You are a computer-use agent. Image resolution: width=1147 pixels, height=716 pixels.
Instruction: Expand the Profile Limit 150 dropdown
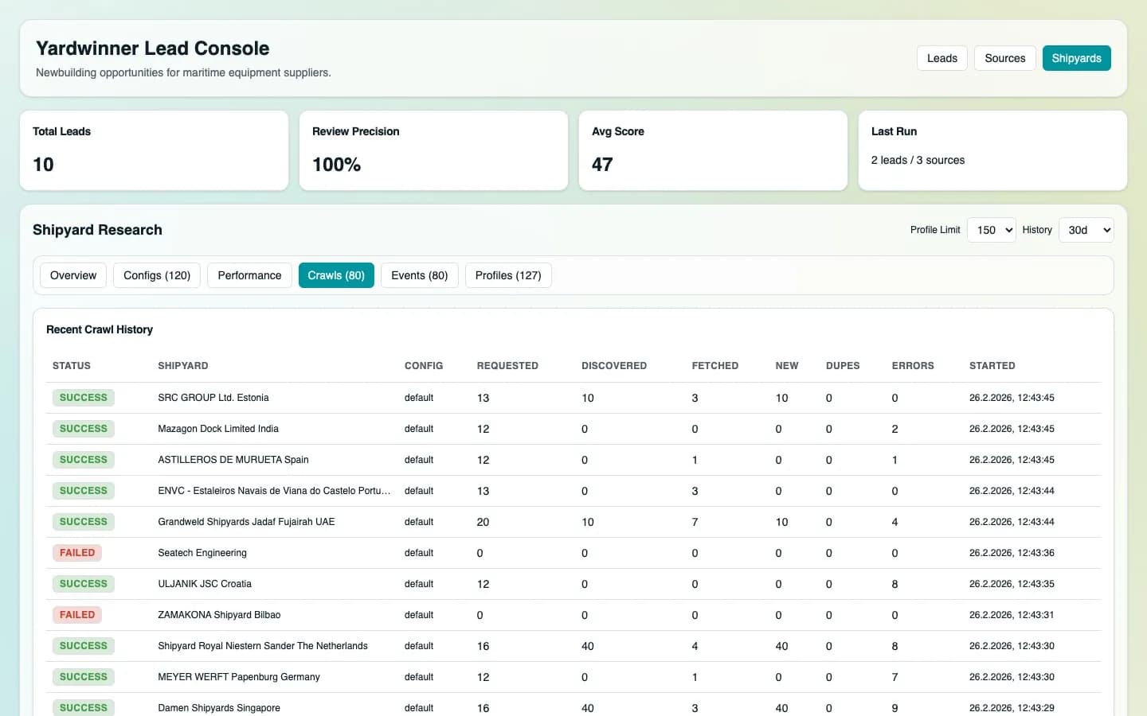click(991, 230)
